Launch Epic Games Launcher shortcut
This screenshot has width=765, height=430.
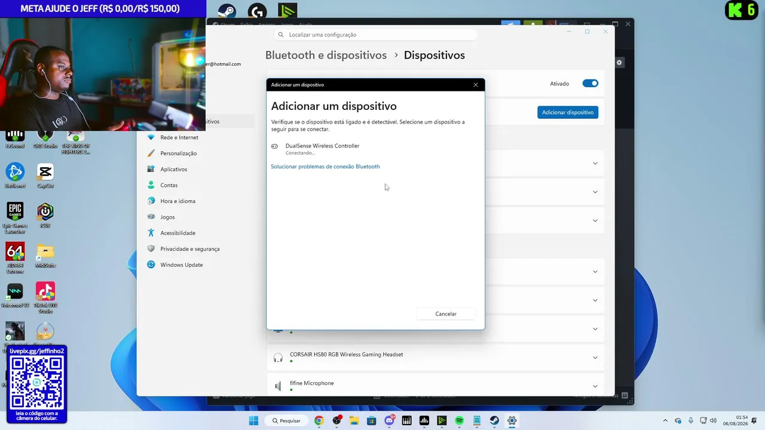tap(15, 217)
